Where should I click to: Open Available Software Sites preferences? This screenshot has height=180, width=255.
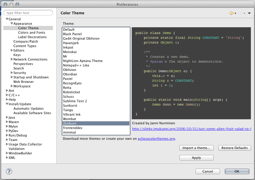pyautogui.click(x=32, y=113)
